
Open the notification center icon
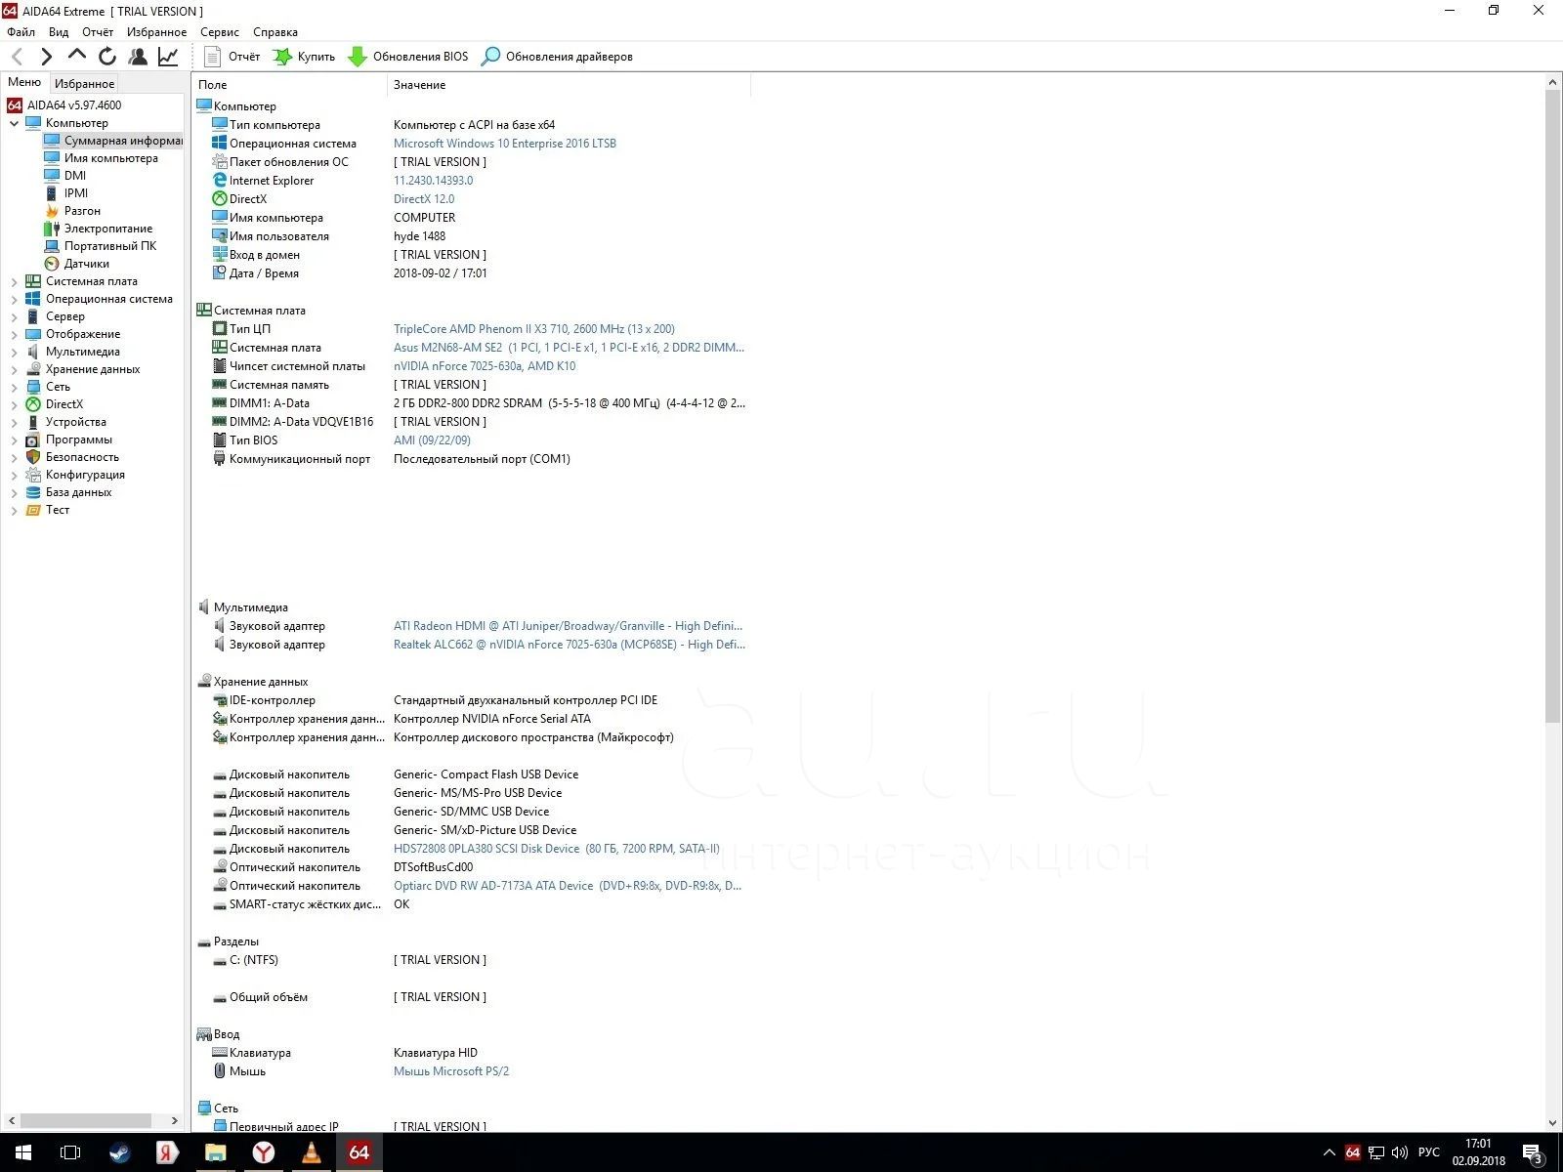pyautogui.click(x=1533, y=1153)
